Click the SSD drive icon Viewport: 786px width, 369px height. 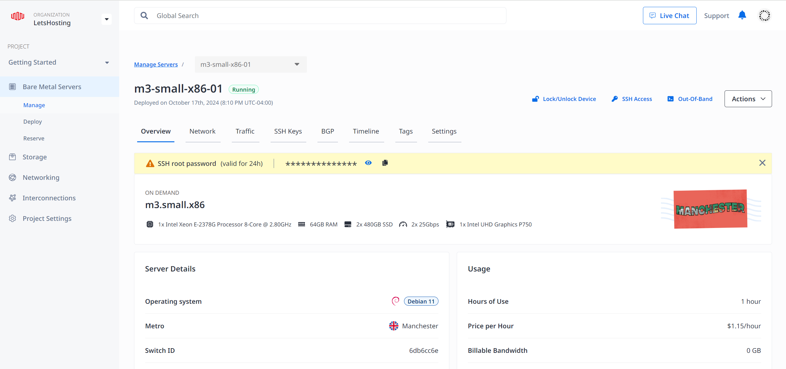click(348, 224)
